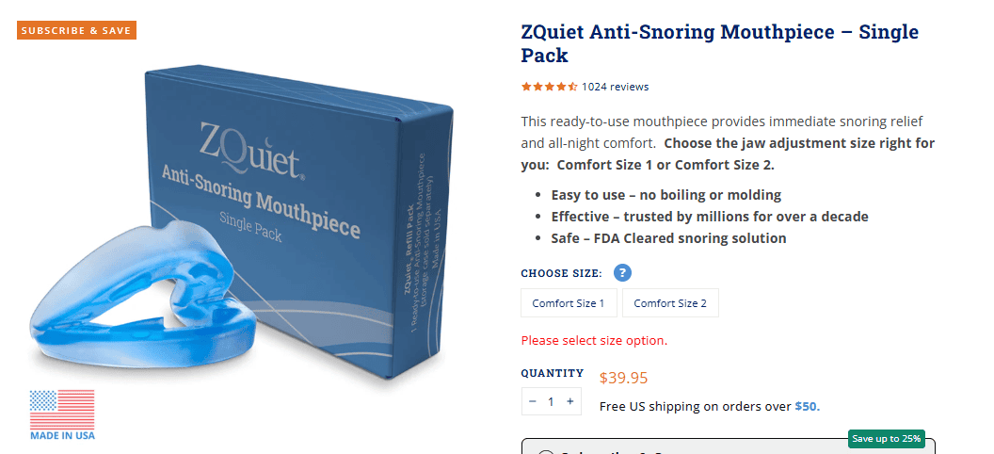The height and width of the screenshot is (454, 994).
Task: Click the green Save up to 25% badge
Action: (x=886, y=439)
